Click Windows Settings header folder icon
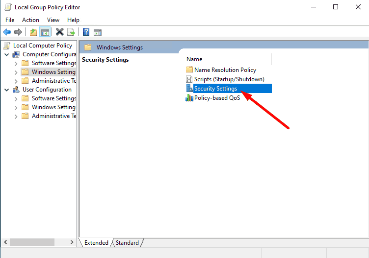 [x=88, y=47]
